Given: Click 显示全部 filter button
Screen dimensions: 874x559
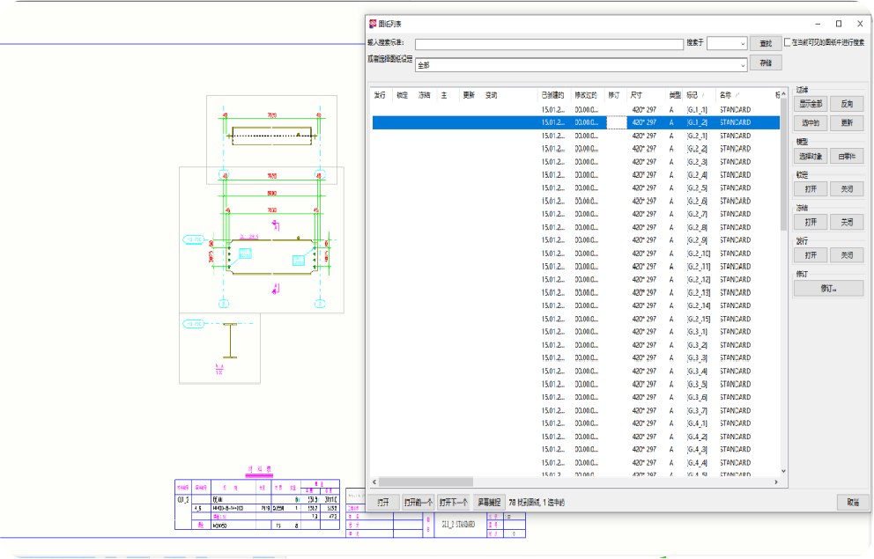Looking at the screenshot, I should 811,104.
